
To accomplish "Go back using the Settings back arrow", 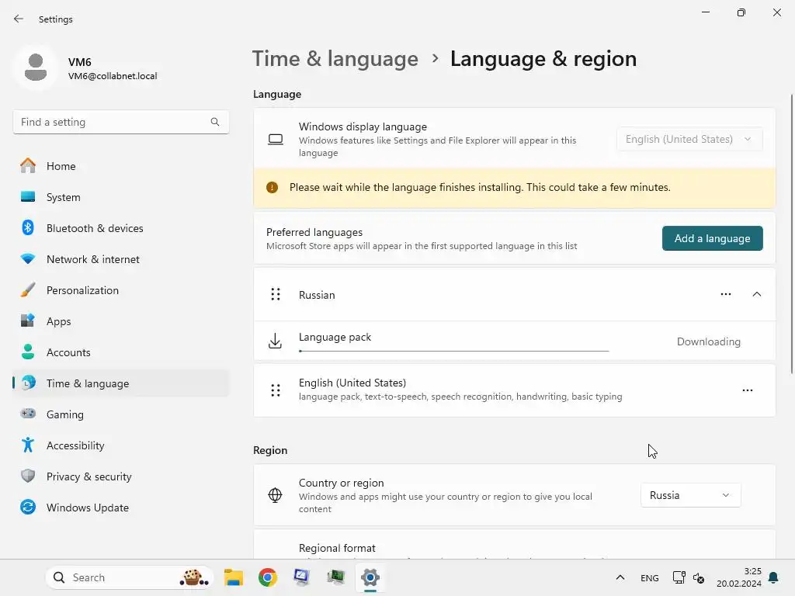I will 19,19.
